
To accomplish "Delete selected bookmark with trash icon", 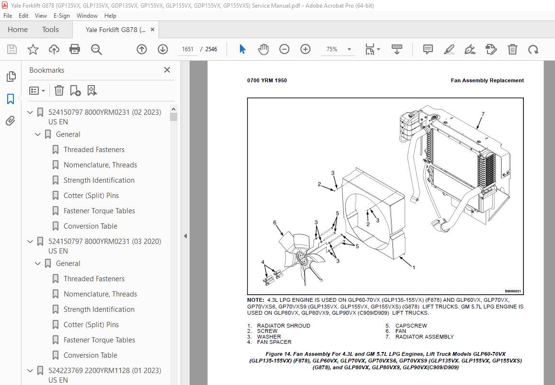I will pyautogui.click(x=59, y=90).
